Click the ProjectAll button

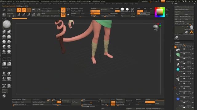click(95, 9)
